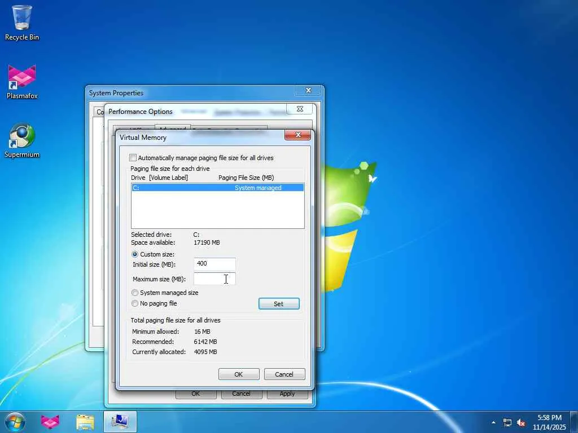Screen dimensions: 578x433
Task: Launch Plasmafox from the taskbar
Action: point(50,422)
